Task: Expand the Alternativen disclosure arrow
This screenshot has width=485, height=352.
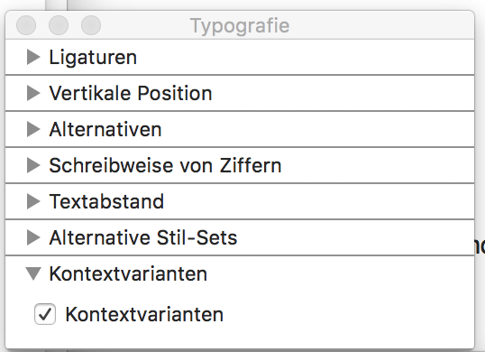Action: pyautogui.click(x=33, y=129)
